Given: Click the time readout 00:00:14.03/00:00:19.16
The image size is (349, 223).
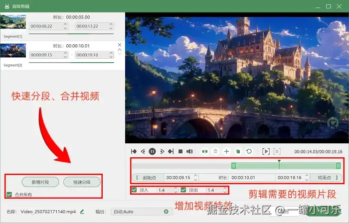Looking at the screenshot, I should pyautogui.click(x=318, y=152).
